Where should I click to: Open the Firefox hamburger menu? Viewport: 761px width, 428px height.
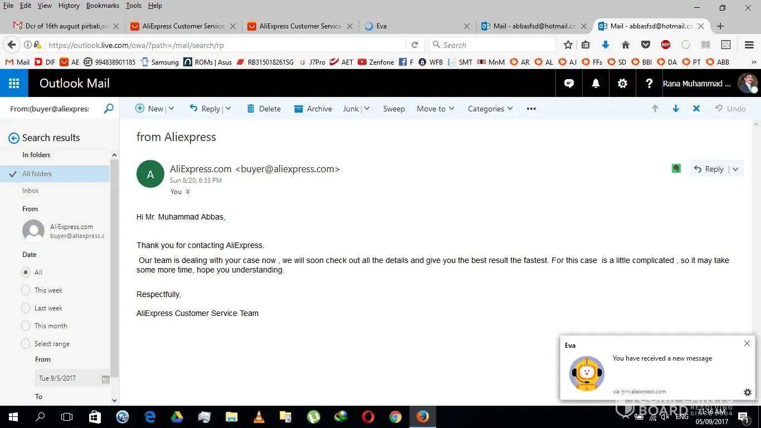[749, 45]
